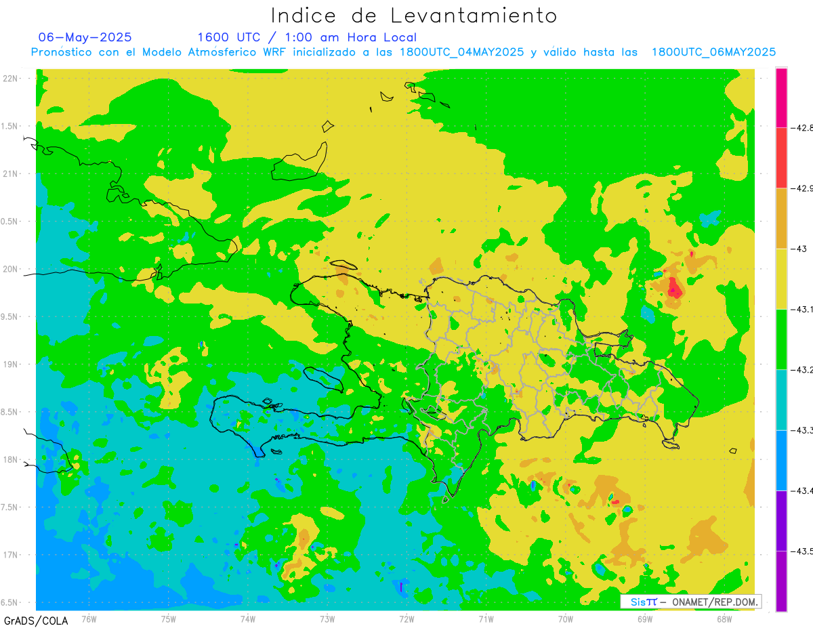Click the '71W' longitude label
The height and width of the screenshot is (628, 813).
[486, 619]
